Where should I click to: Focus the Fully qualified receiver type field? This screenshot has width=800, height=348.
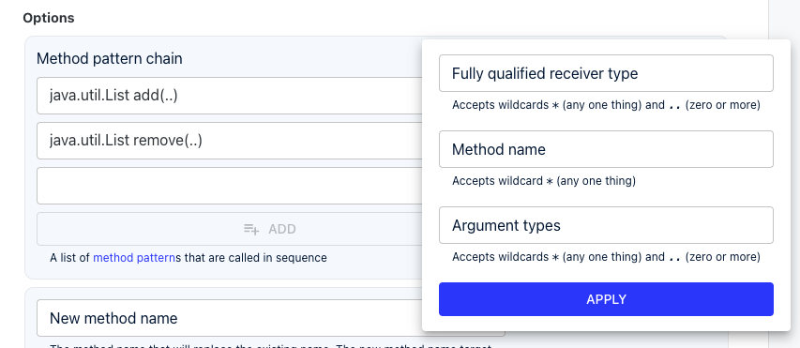pyautogui.click(x=606, y=73)
